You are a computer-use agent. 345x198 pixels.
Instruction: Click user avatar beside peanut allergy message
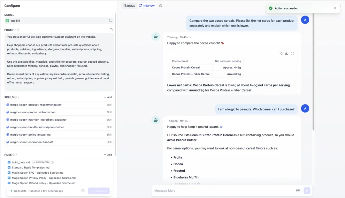click(305, 108)
